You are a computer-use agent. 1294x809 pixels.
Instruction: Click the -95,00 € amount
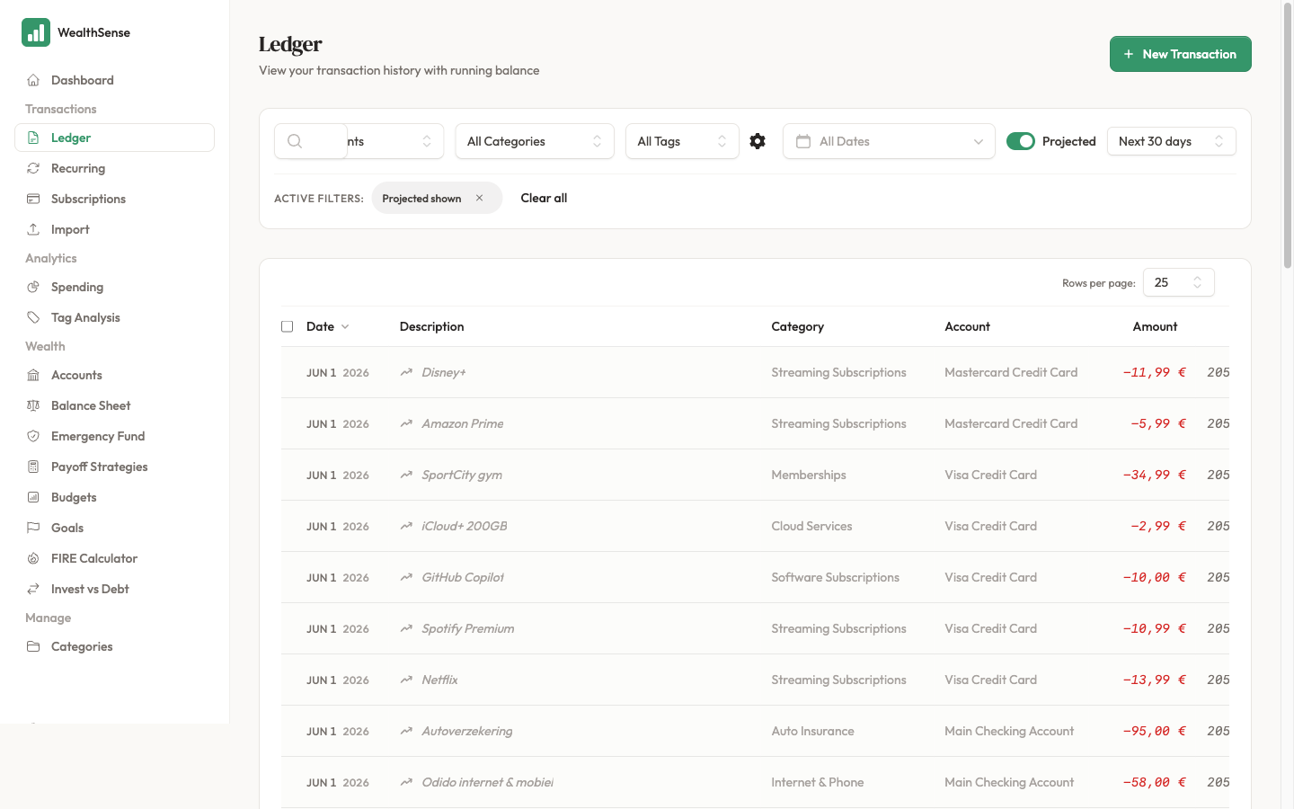pos(1154,731)
